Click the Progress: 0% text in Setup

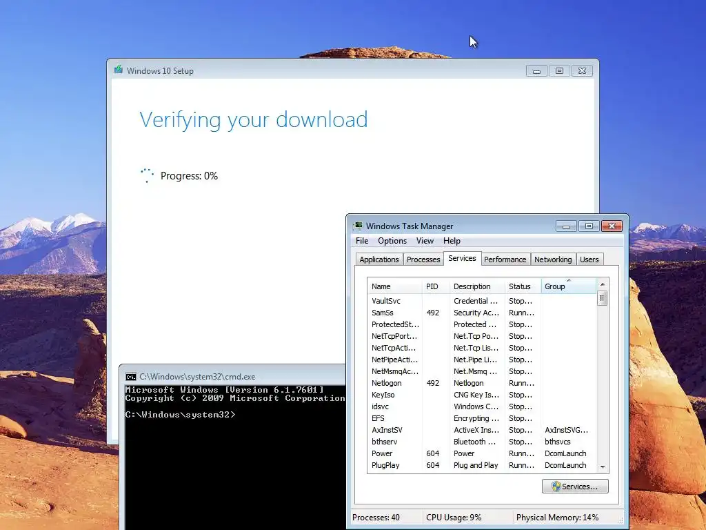(x=189, y=176)
